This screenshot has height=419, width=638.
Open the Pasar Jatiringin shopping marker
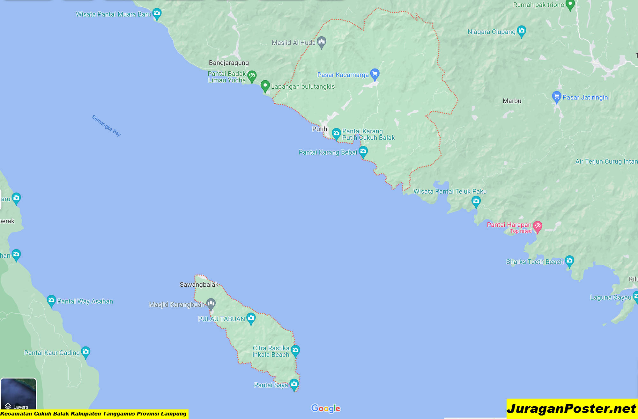tap(557, 97)
